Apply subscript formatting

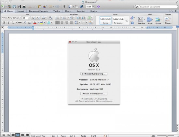click(29, 22)
